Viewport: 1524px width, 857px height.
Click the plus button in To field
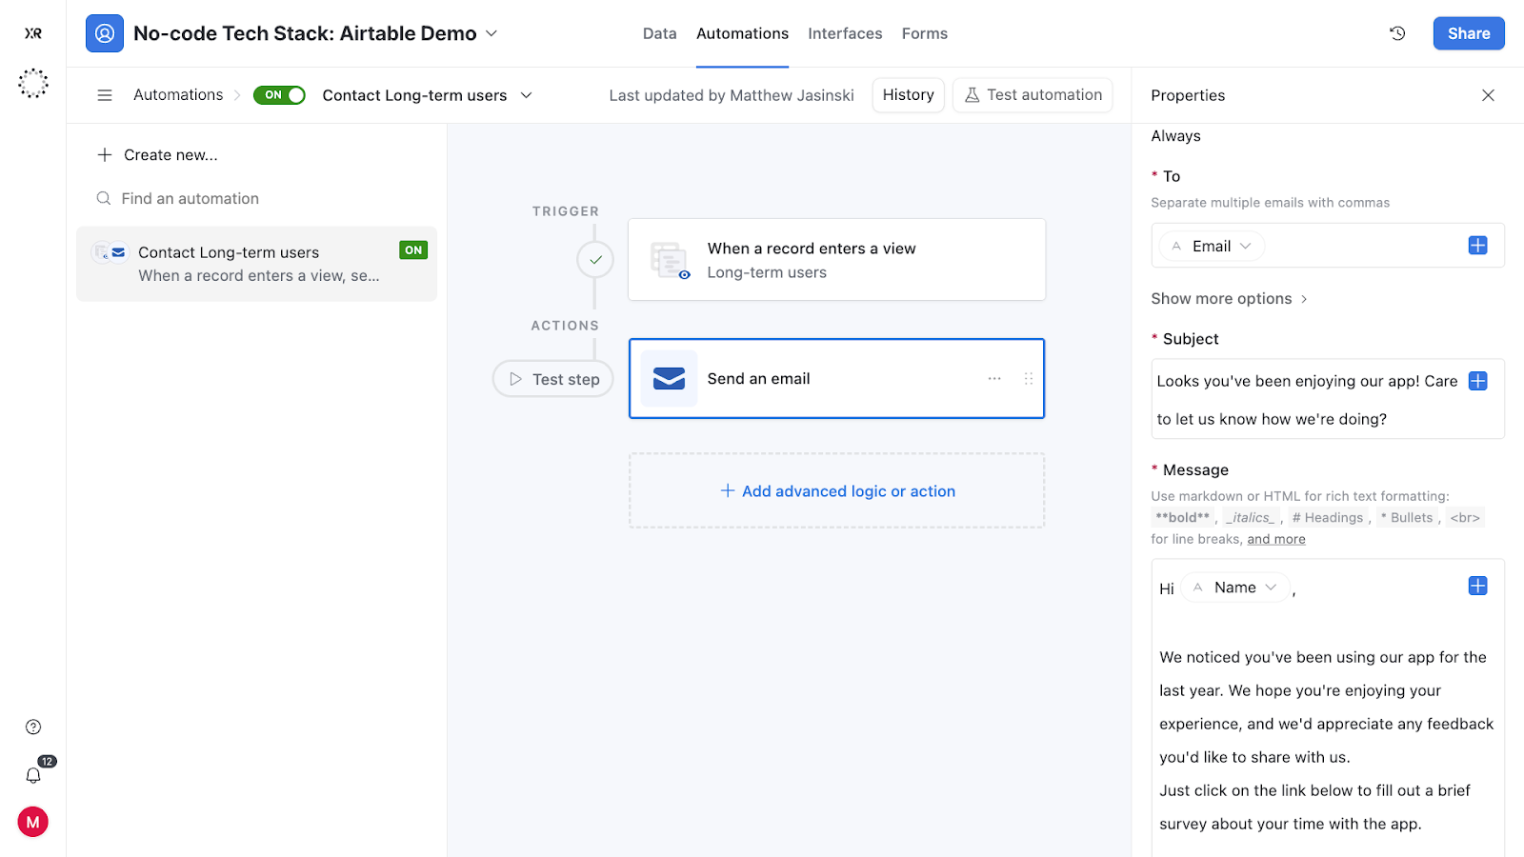click(1478, 246)
